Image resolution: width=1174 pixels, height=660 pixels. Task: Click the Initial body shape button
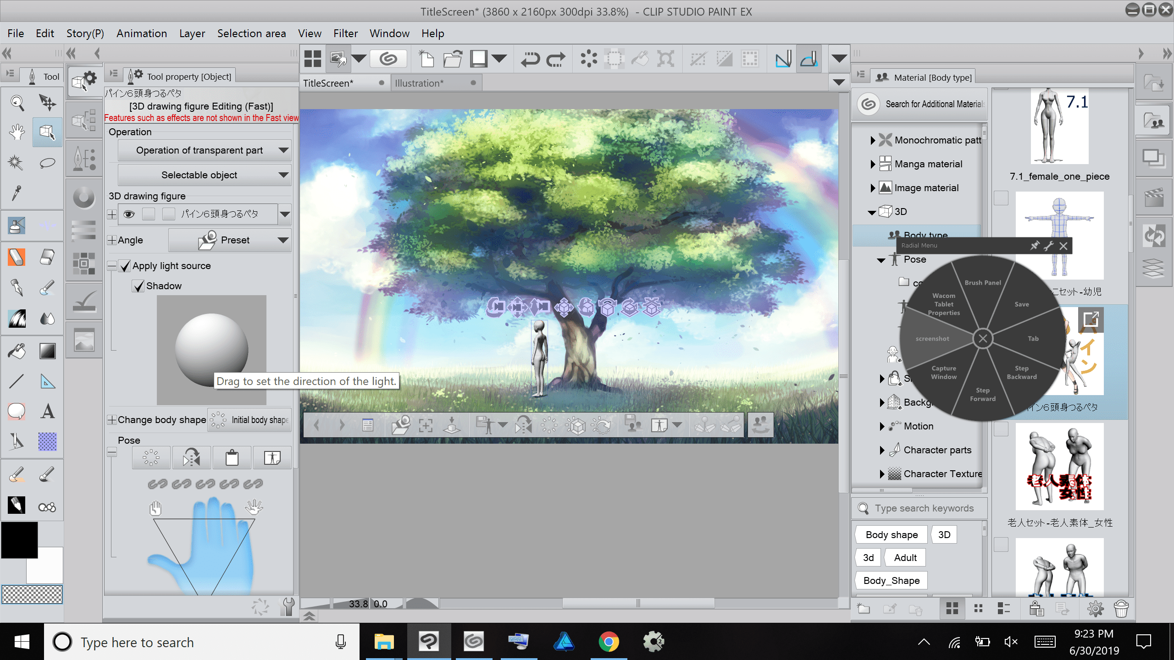pyautogui.click(x=250, y=420)
